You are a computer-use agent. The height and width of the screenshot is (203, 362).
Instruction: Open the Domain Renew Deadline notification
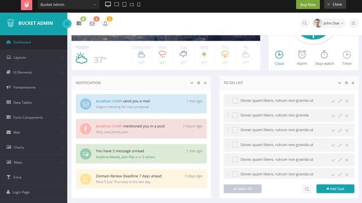(141, 179)
